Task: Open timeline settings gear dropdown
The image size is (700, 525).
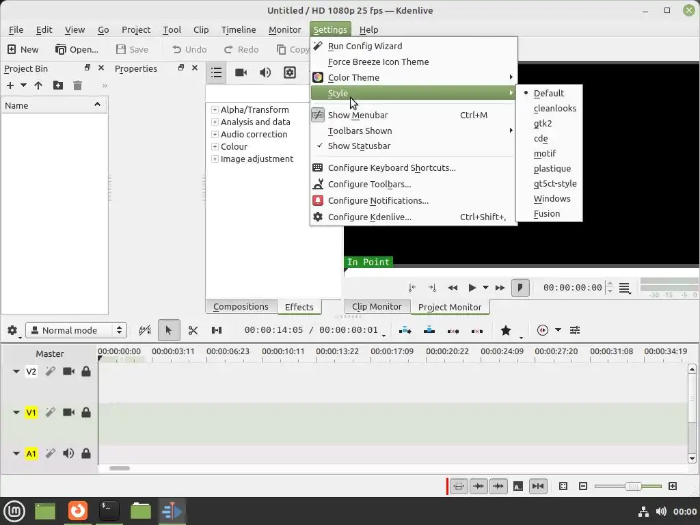Action: point(13,331)
